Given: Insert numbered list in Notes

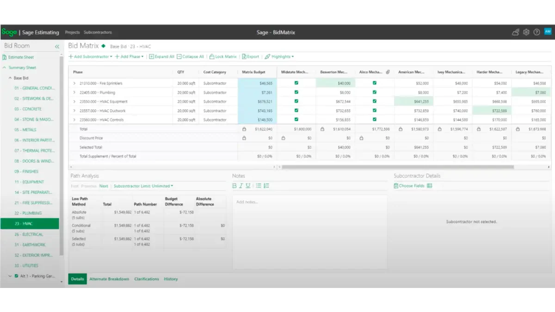Looking at the screenshot, I should (266, 186).
